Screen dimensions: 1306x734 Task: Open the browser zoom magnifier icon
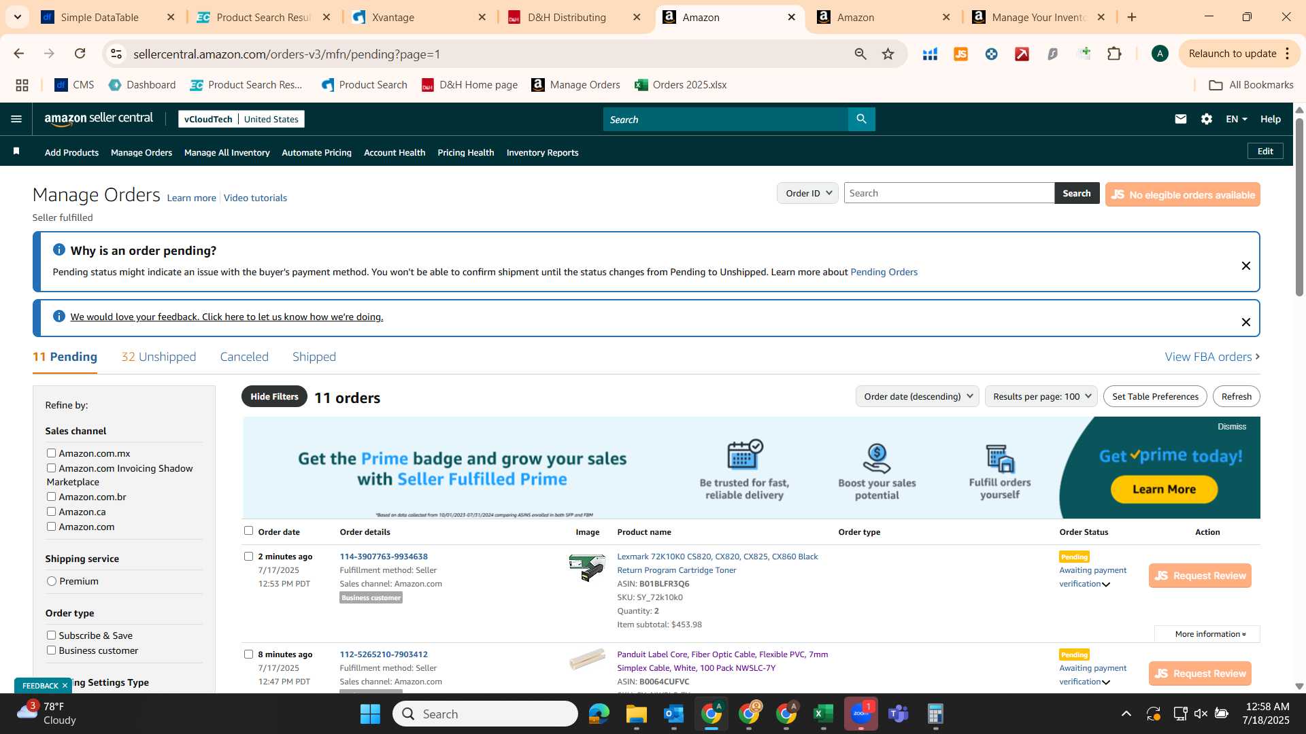tap(860, 54)
